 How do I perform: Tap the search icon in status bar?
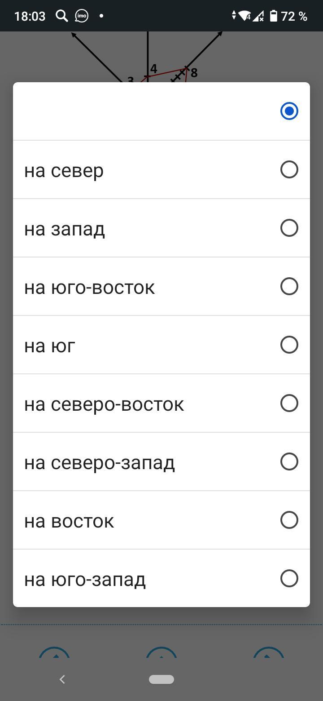click(61, 16)
